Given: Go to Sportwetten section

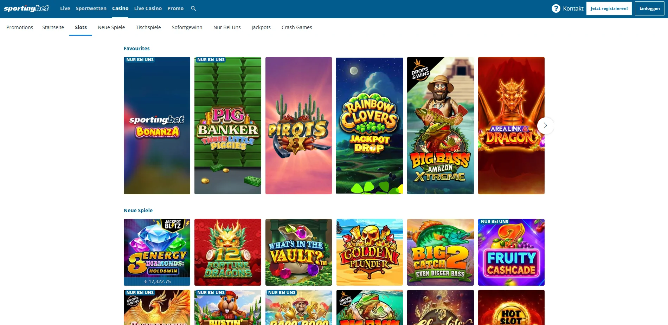Looking at the screenshot, I should (x=91, y=8).
